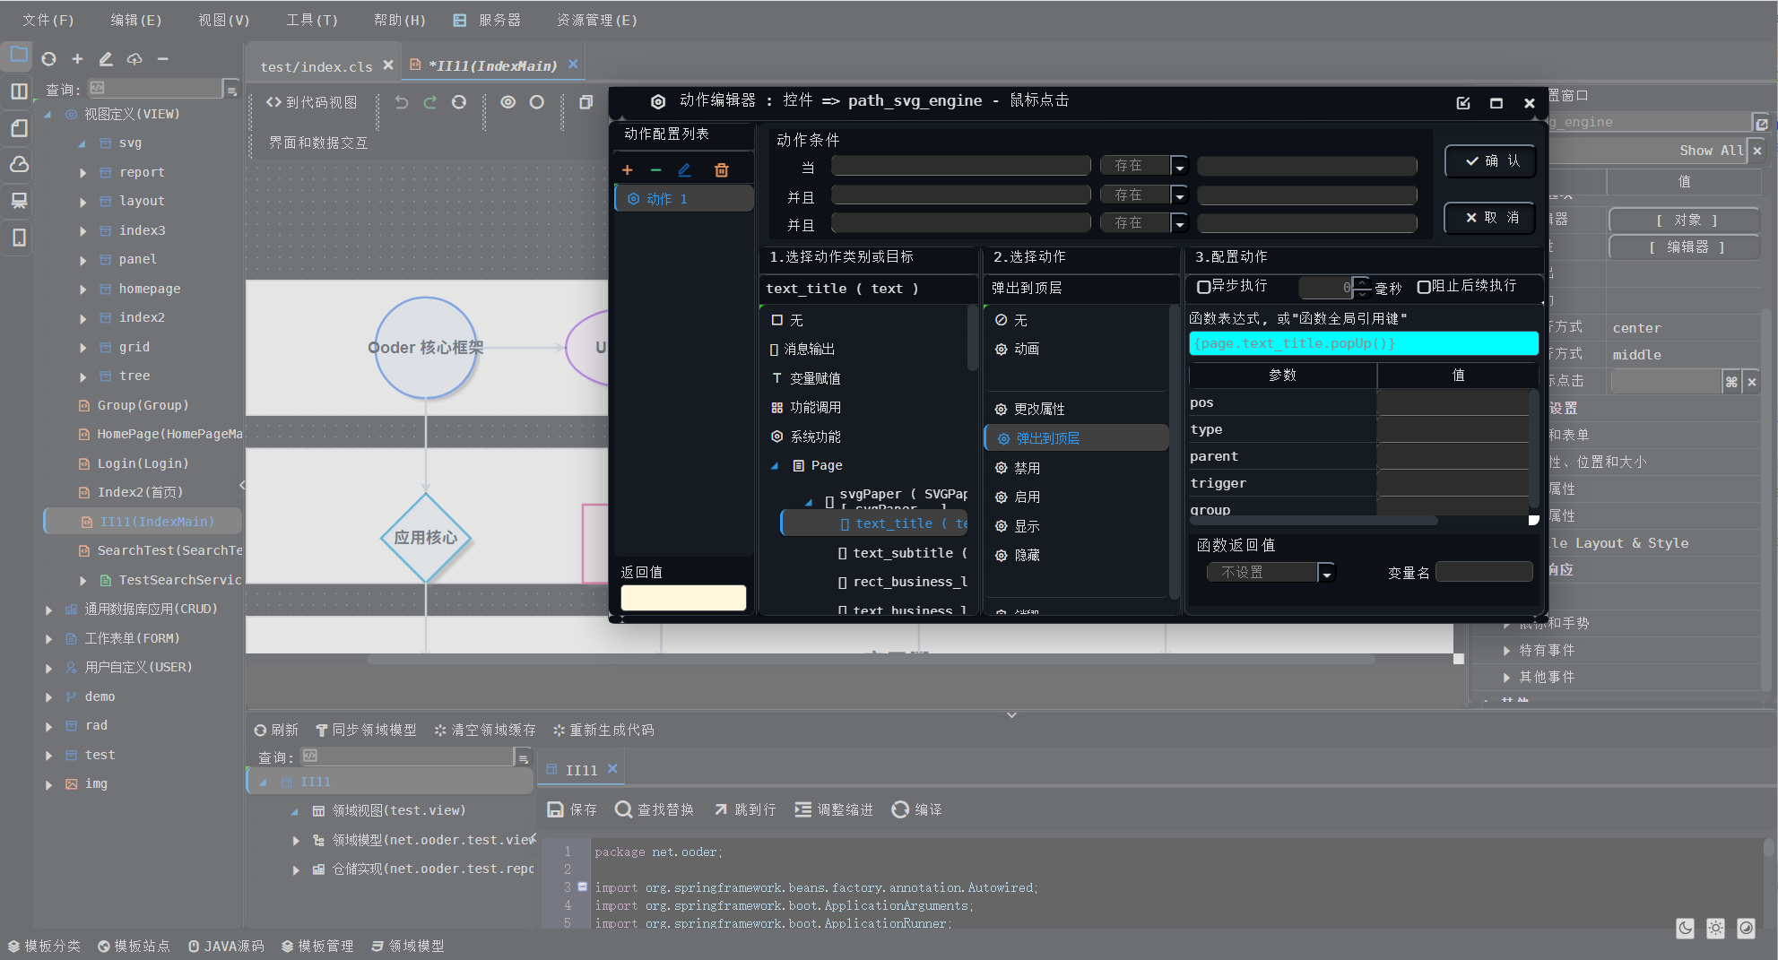This screenshot has height=960, width=1778.
Task: Click the reload icon in designer toolbar
Action: tap(459, 102)
